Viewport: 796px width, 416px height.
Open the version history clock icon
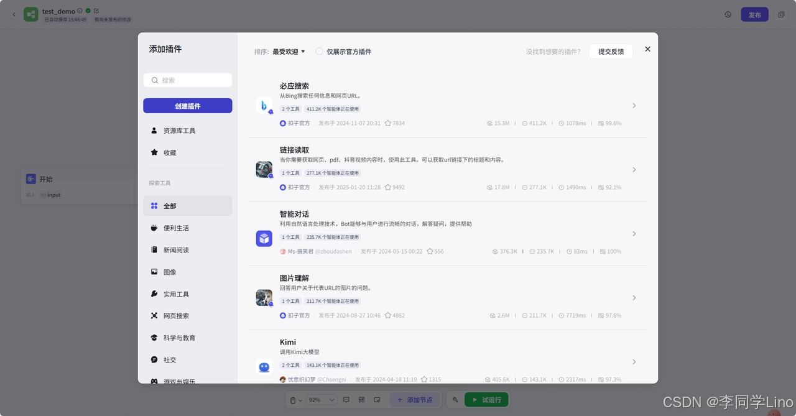pos(728,14)
